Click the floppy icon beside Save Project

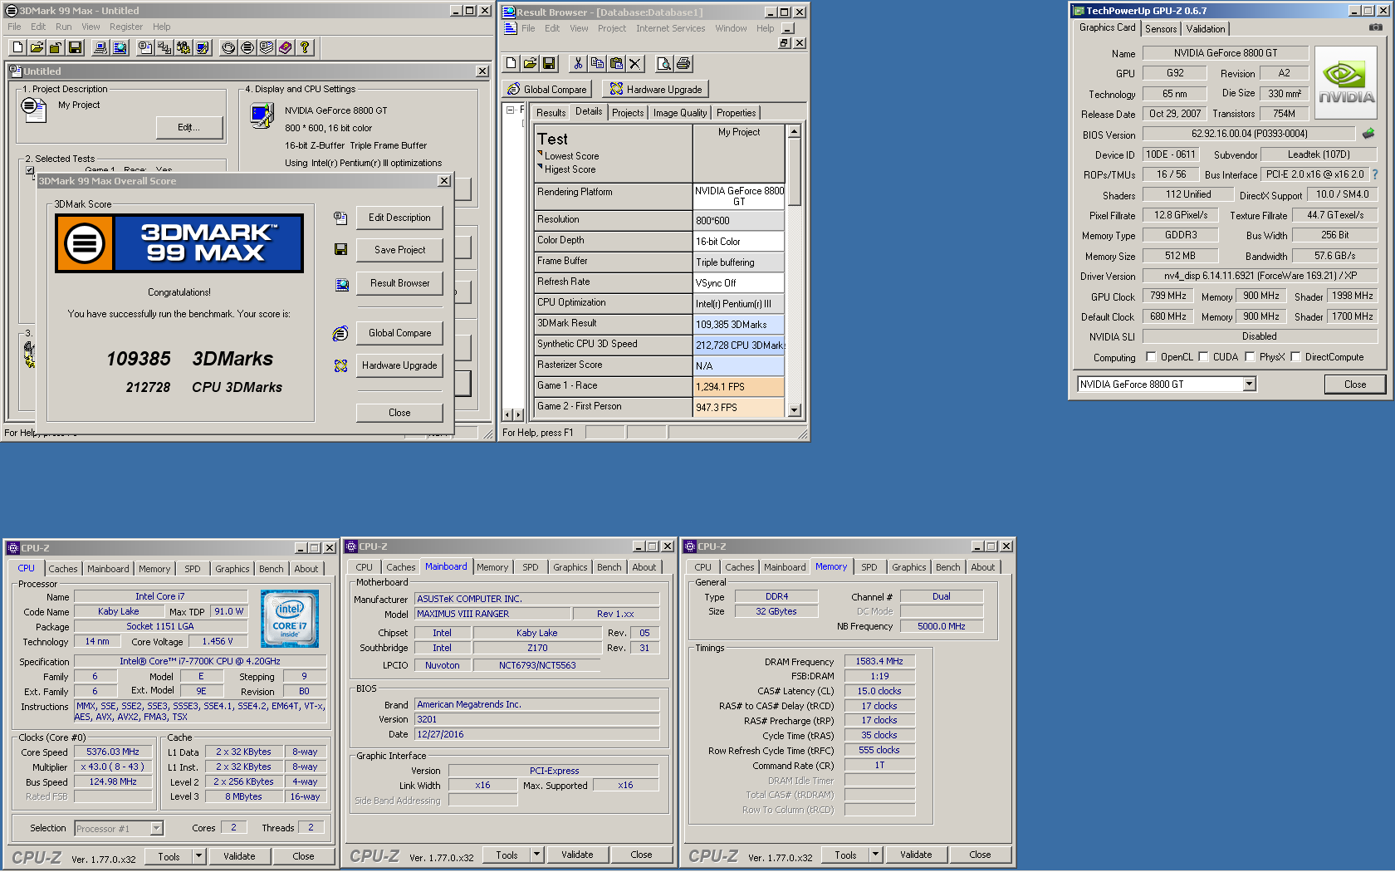pos(340,249)
